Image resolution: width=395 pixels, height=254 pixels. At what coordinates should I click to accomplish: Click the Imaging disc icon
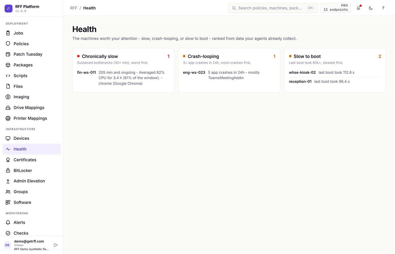(8, 97)
